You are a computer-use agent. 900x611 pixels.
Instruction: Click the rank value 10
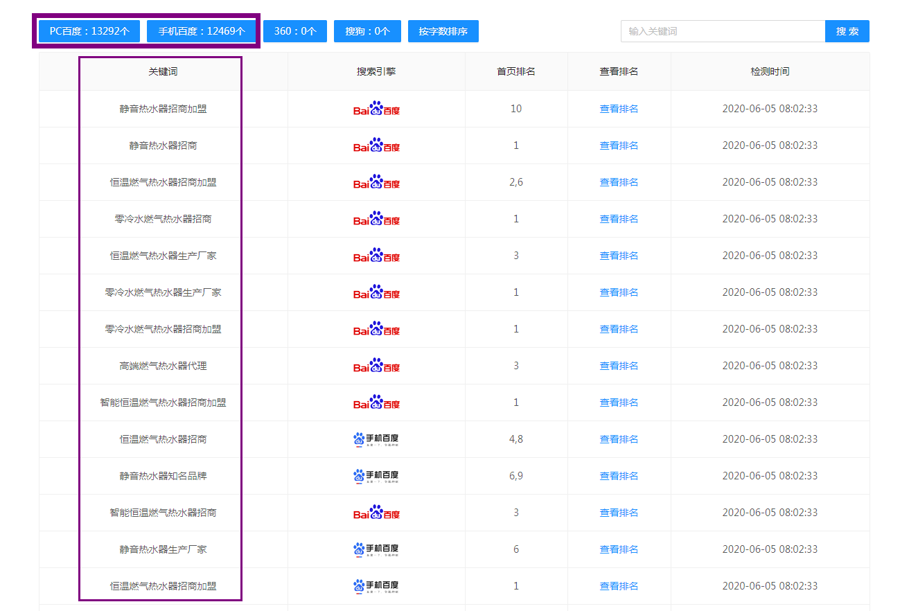click(x=516, y=109)
